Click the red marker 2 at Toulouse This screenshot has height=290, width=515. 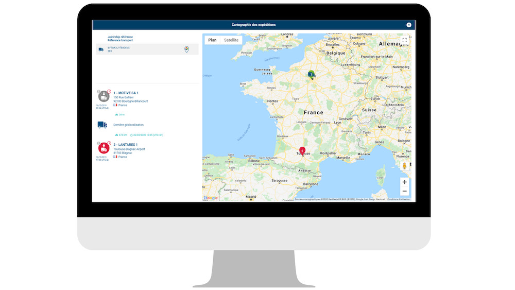click(302, 151)
